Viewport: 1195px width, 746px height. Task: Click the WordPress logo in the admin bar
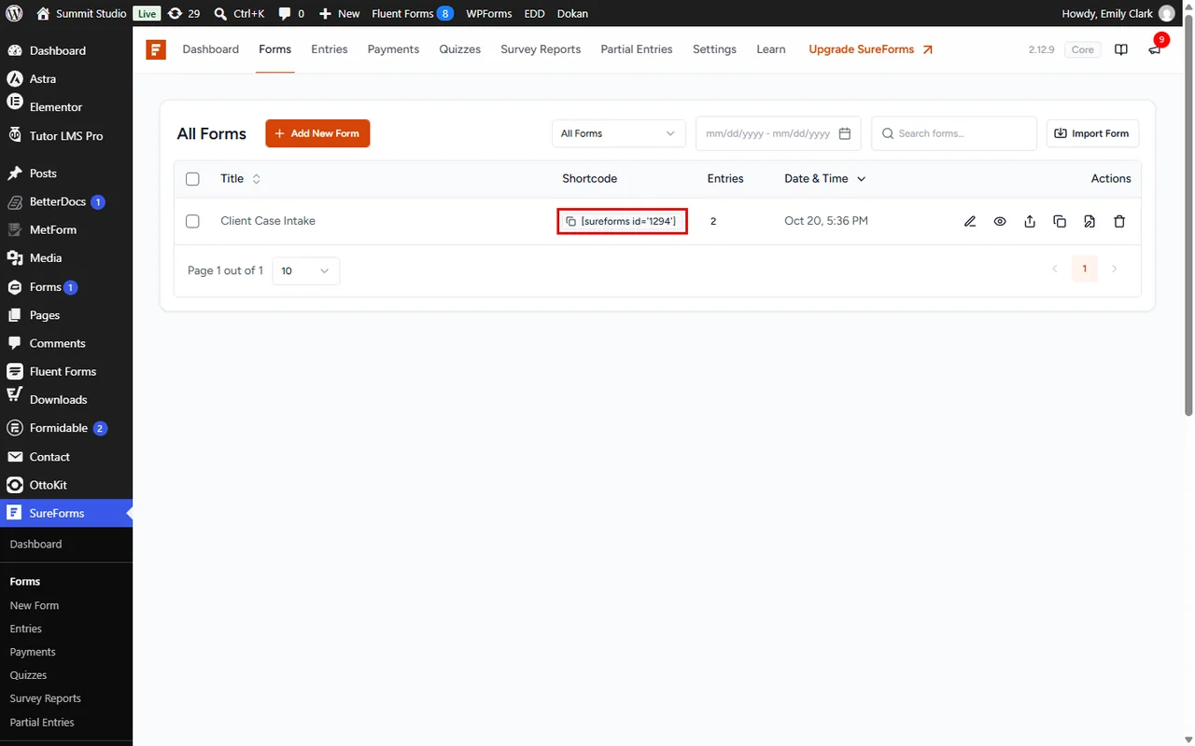(13, 14)
